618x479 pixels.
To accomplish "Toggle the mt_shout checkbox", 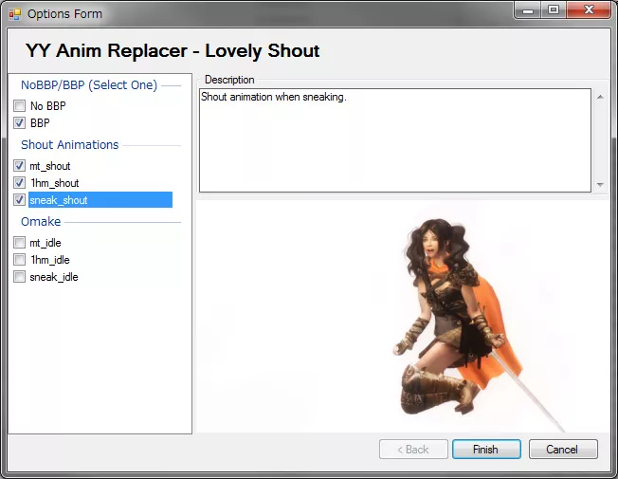I will (x=19, y=166).
